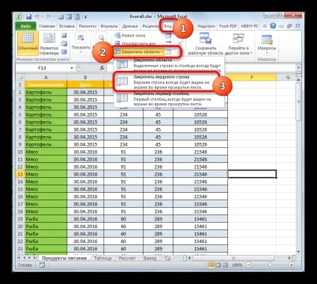The height and width of the screenshot is (284, 317).
Task: Open the Макросы button
Action: tap(267, 44)
